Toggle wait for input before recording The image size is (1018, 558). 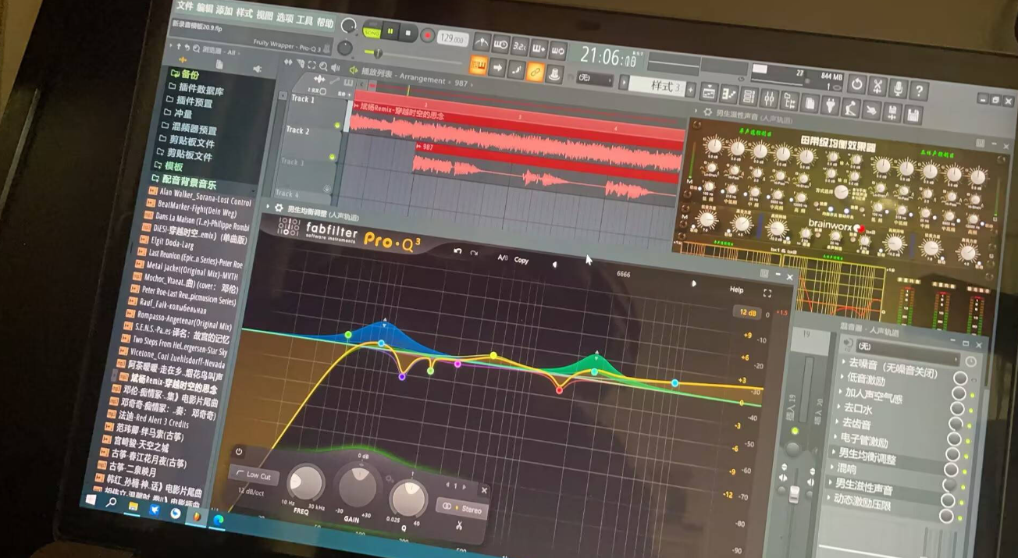click(x=501, y=44)
